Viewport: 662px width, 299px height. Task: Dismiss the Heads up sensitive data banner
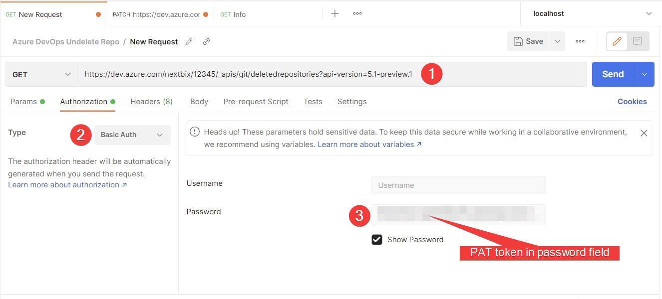pyautogui.click(x=644, y=133)
